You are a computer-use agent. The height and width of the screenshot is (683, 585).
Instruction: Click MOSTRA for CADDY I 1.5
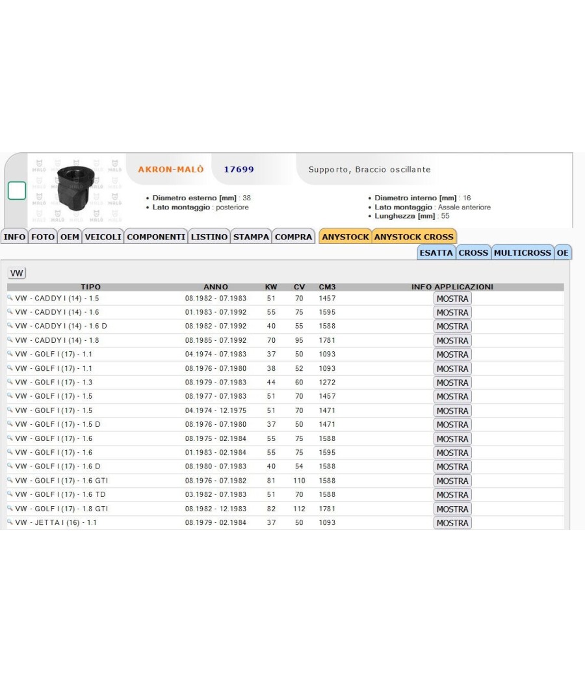pyautogui.click(x=452, y=299)
